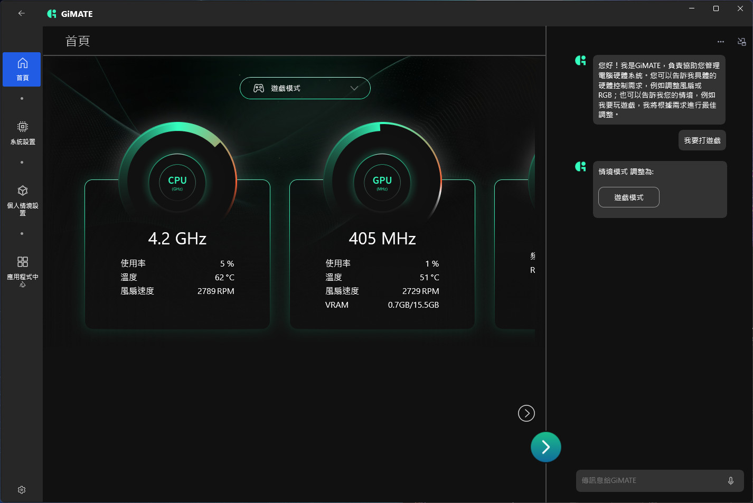Viewport: 753px width, 503px height.
Task: Click the user message bubble in chat
Action: point(702,140)
